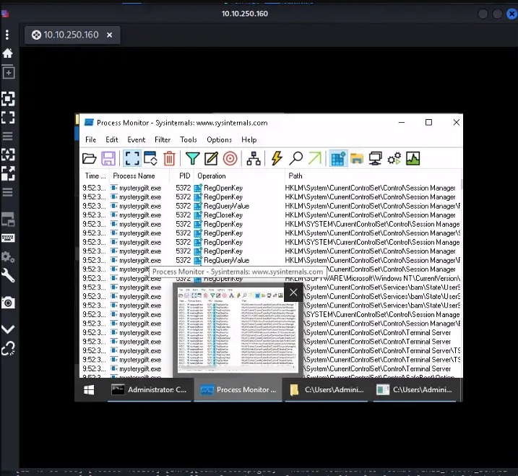Toggle Show Profiling Events icon
Viewport: 518px width, 476px height.
413,159
